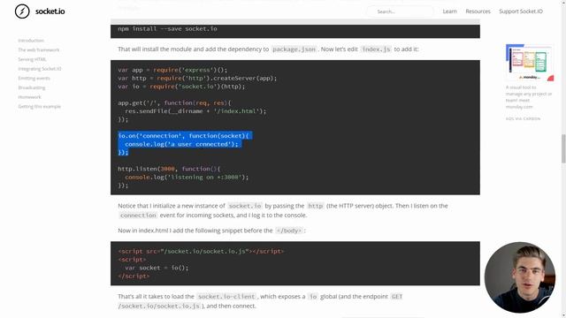This screenshot has height=318, width=566.
Task: Click the presenter webcam circle overlay
Action: tap(520, 277)
